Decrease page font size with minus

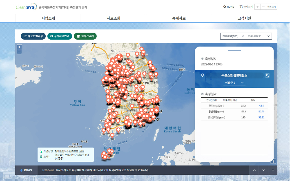(263, 7)
